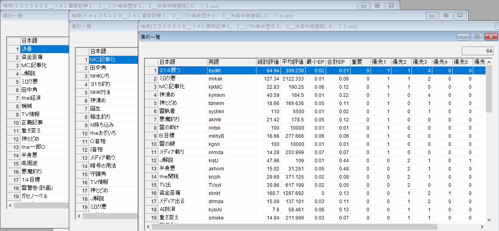Click the 平均評価 column header
Image resolution: width=499 pixels, height=231 pixels.
click(292, 62)
